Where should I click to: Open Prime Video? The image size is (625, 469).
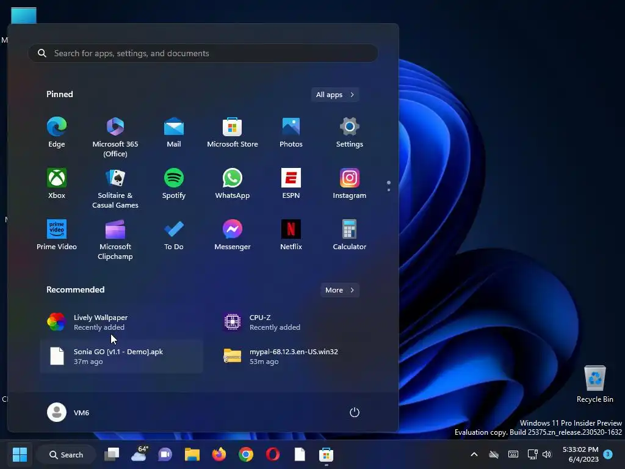pyautogui.click(x=57, y=235)
